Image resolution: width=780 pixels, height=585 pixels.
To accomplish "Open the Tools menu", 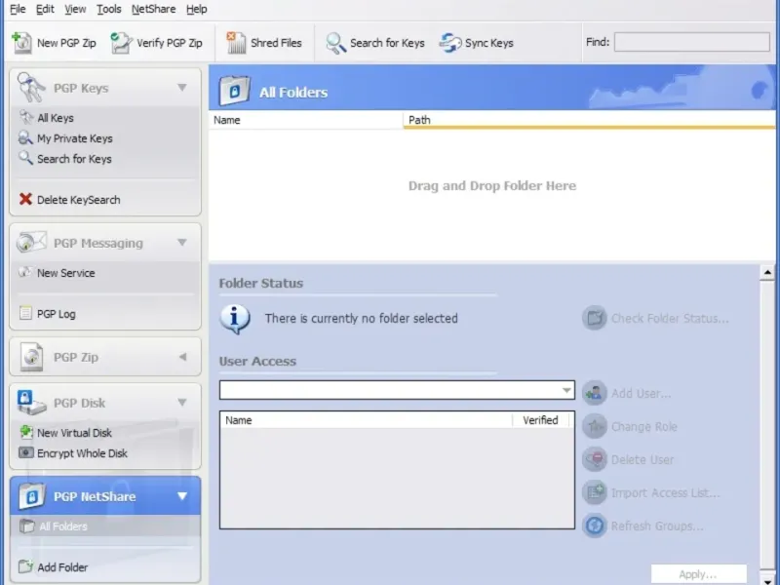I will point(109,9).
